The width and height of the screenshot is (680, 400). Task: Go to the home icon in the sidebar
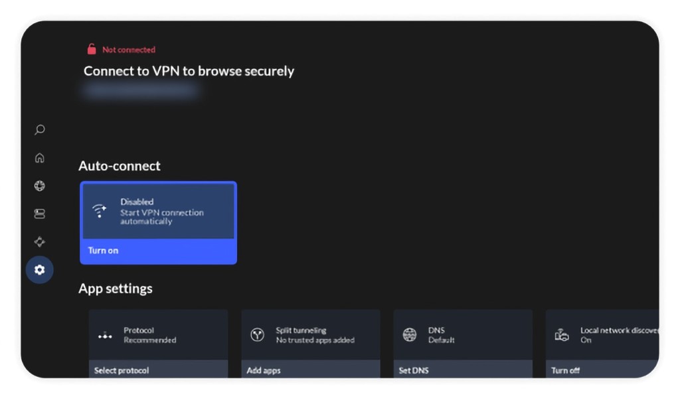click(x=40, y=158)
